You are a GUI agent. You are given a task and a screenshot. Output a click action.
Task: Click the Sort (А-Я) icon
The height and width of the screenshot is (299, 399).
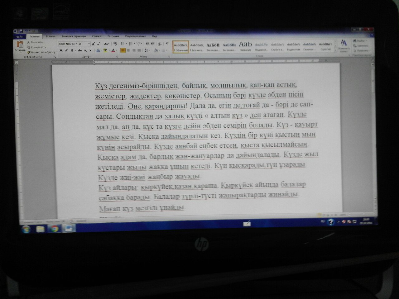point(160,44)
